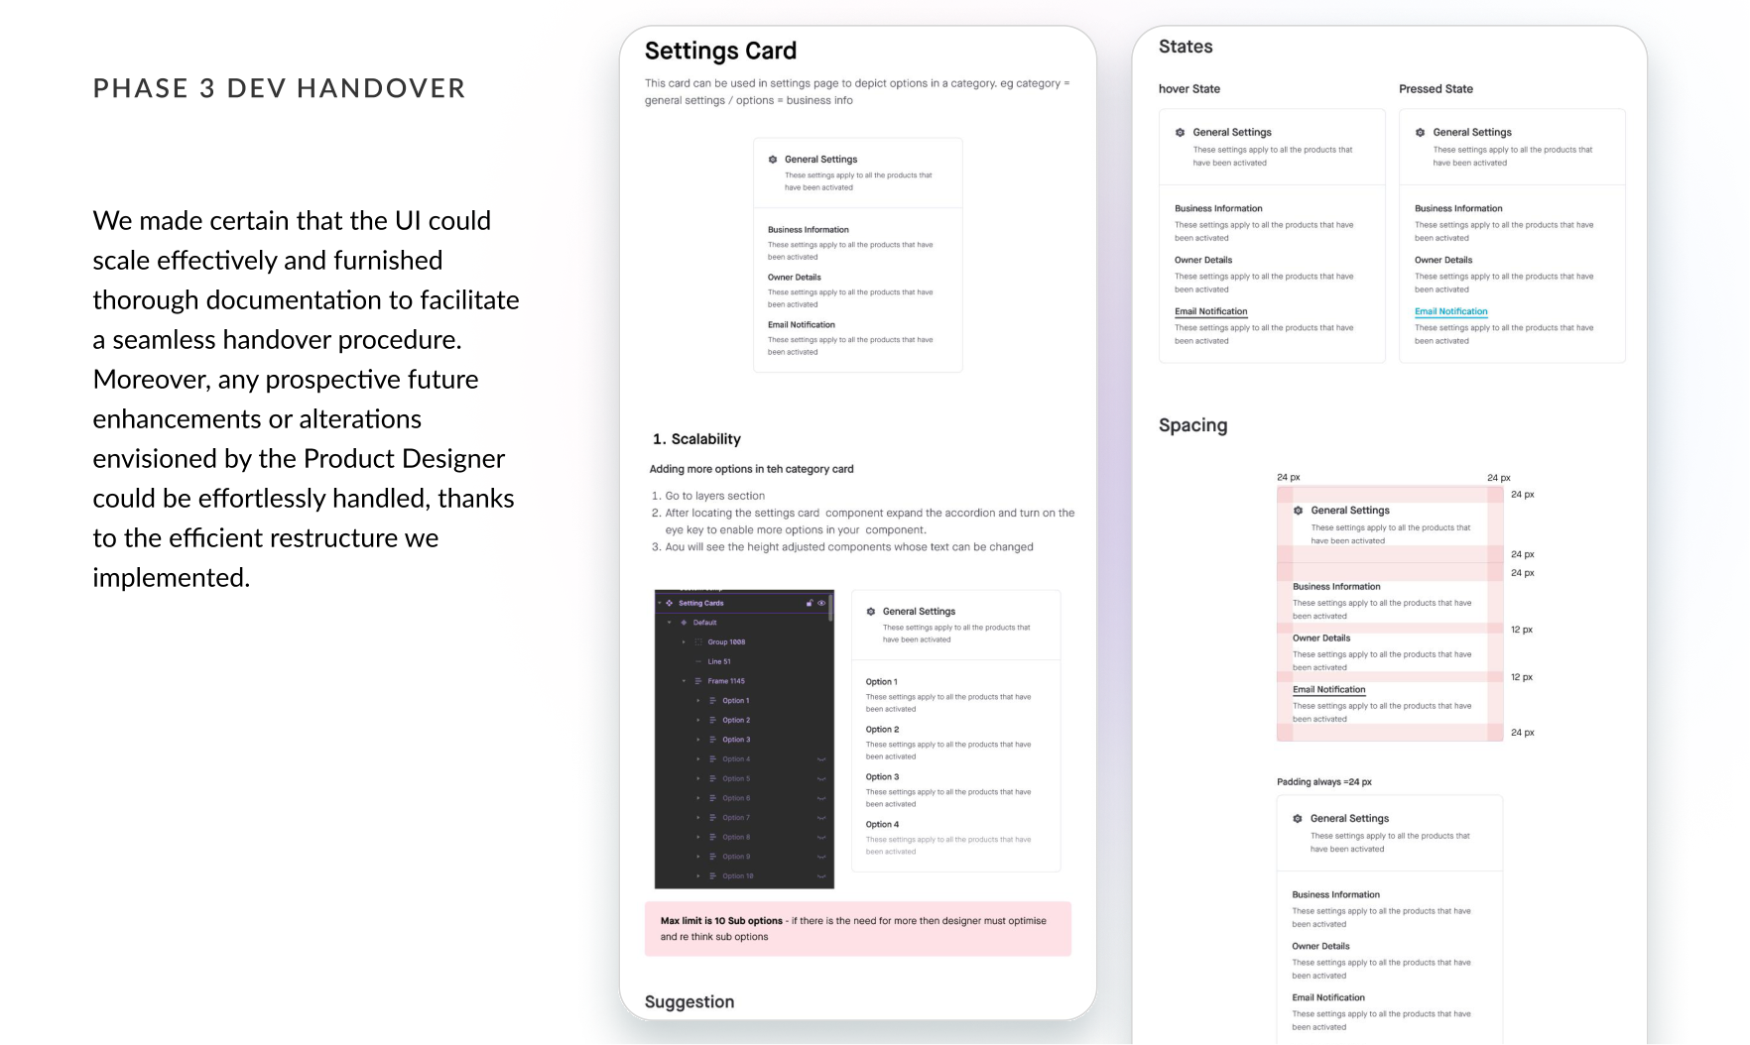The width and height of the screenshot is (1750, 1045).
Task: Click the auto-layout icon beside Option 3 layer
Action: pos(712,740)
